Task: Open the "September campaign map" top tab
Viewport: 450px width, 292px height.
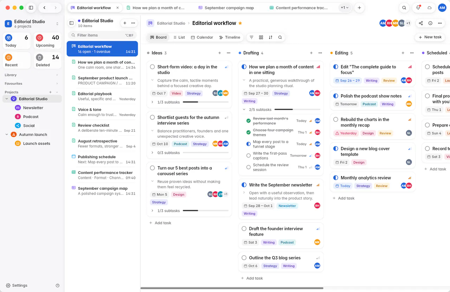Action: tap(226, 8)
